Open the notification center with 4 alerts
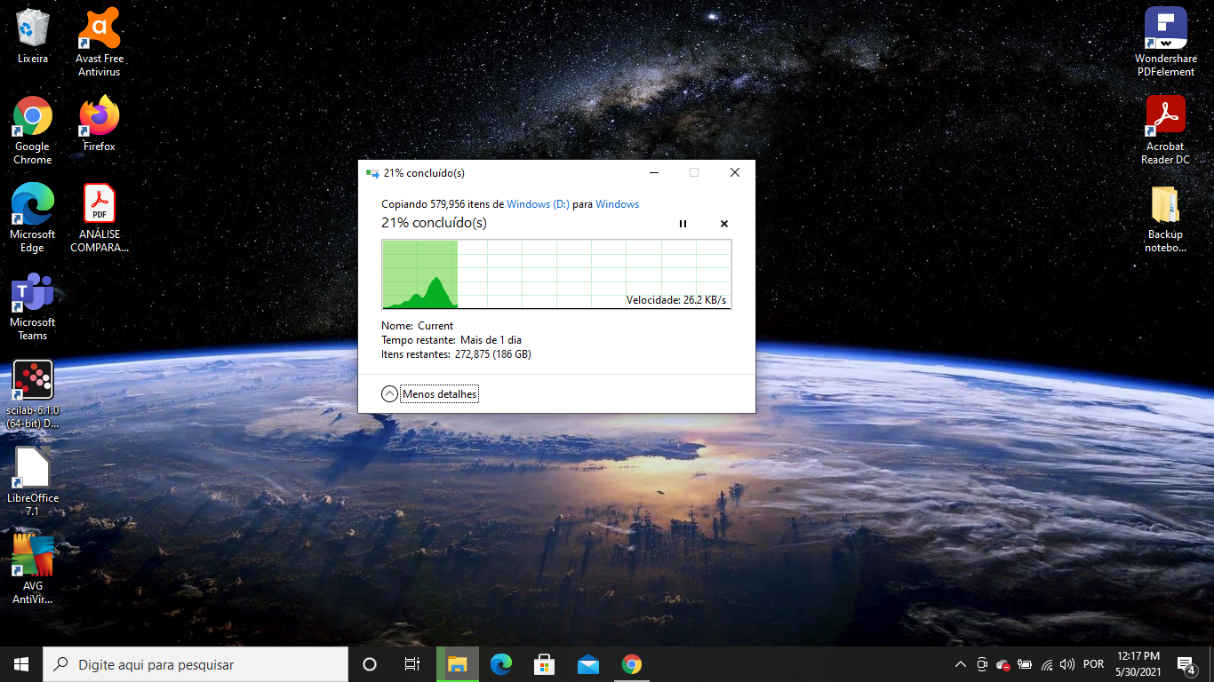 coord(1186,664)
